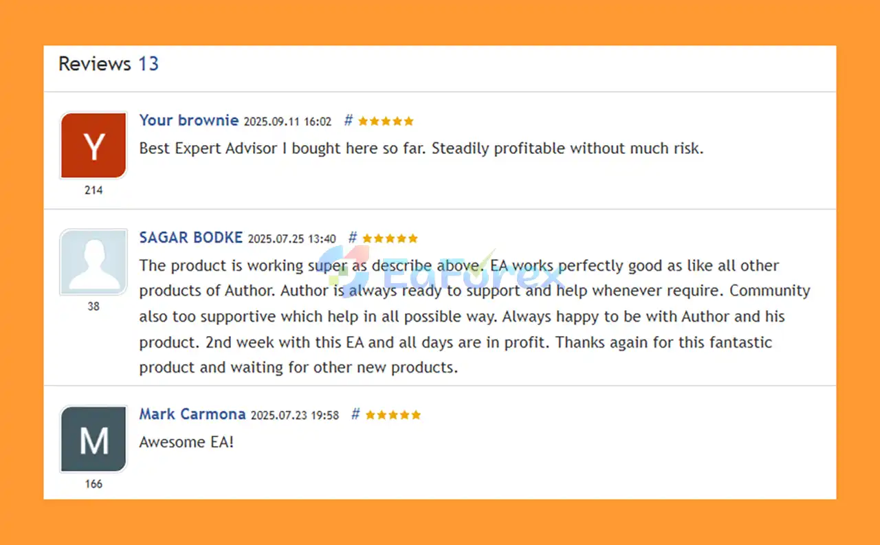
Task: Open the SAGAR BODKE profile link
Action: pyautogui.click(x=191, y=238)
